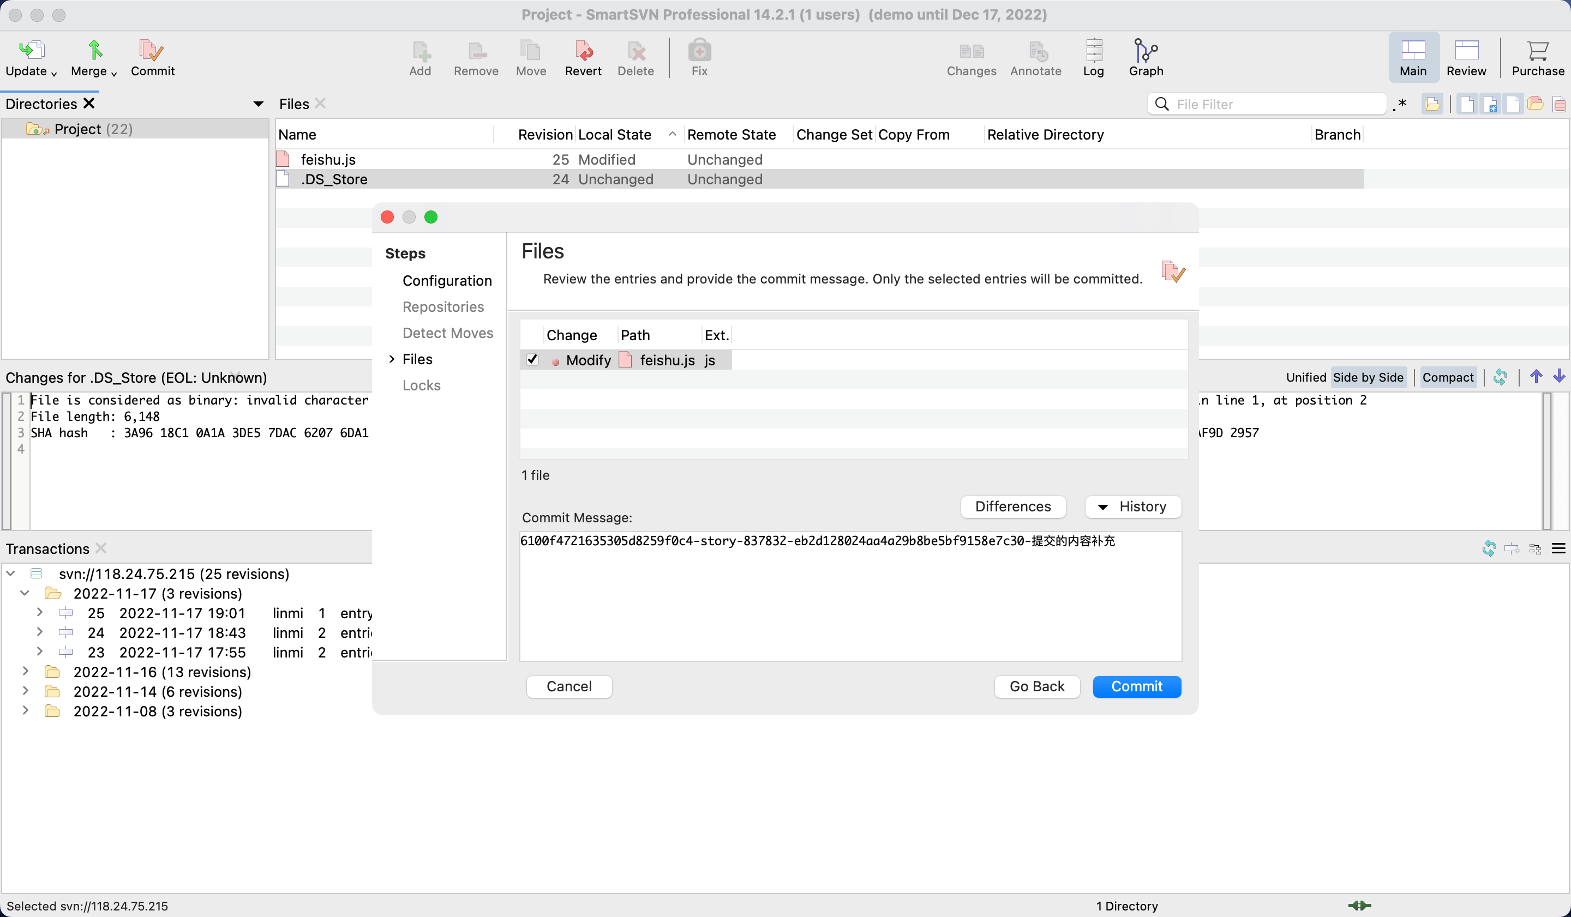Screen dimensions: 1571x917
Task: Click the Purchase cart icon
Action: [1537, 50]
